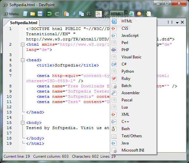189x163 pixels.
Task: Click the copy documents icon
Action: pyautogui.click(x=81, y=14)
